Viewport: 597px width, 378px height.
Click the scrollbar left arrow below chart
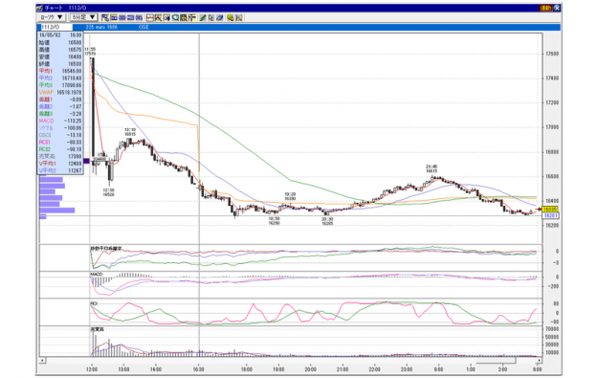pyautogui.click(x=43, y=360)
